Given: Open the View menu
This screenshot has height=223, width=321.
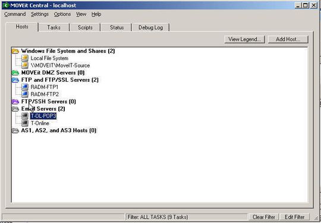Looking at the screenshot, I should 81,14.
